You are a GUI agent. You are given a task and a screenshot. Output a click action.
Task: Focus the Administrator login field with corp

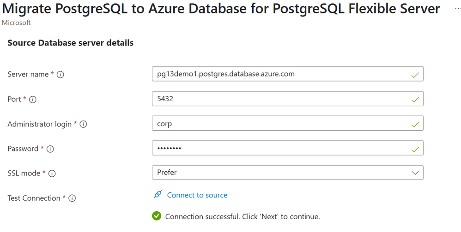(277, 123)
